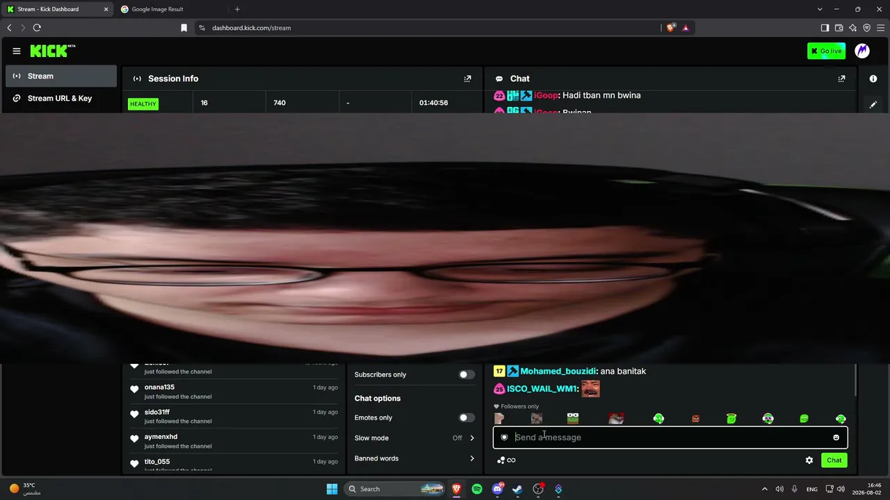Insert the angry orange face emote

[695, 419]
